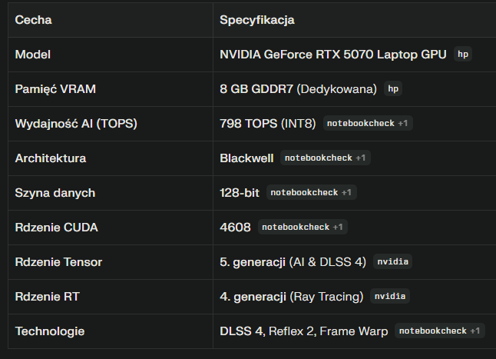Click notebookcheck citation beside Blackwell
Viewport: 496px width, 359px height.
[326, 158]
